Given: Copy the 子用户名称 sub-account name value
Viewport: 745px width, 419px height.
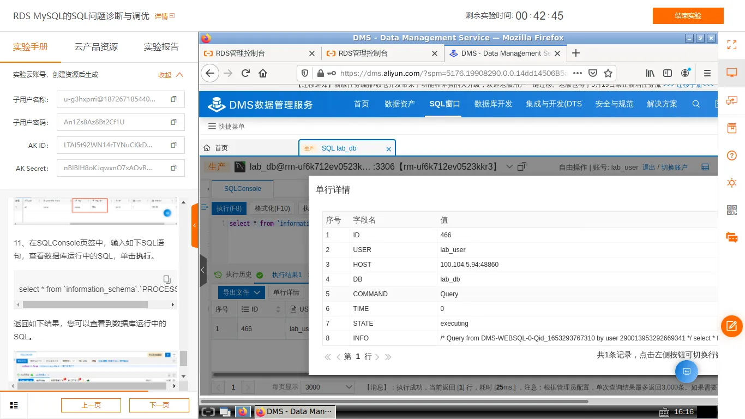Looking at the screenshot, I should 173,99.
